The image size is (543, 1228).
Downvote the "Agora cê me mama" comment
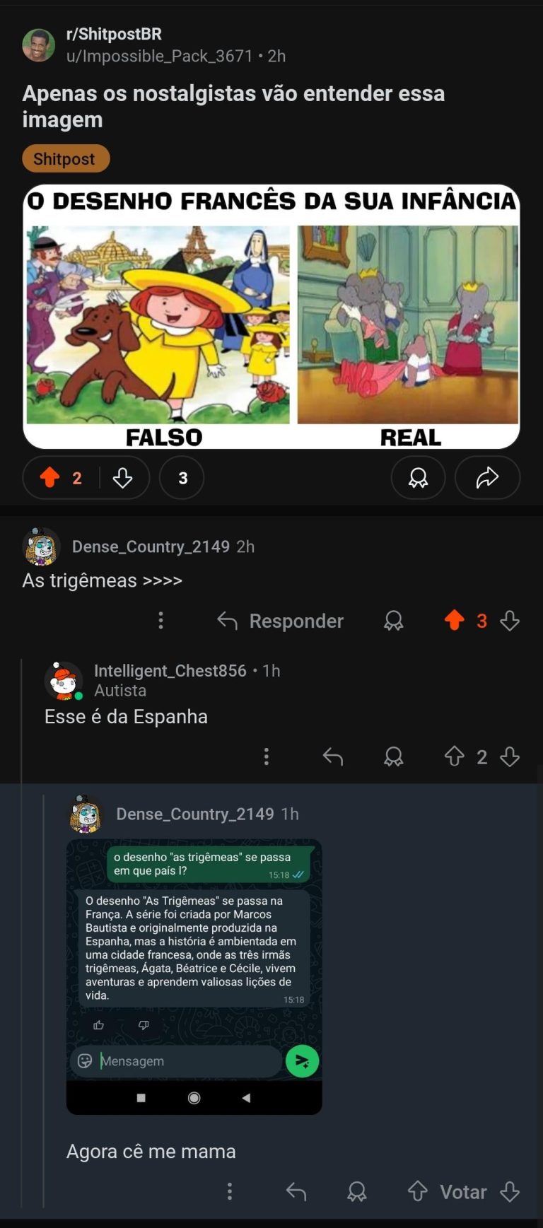pos(510,1191)
